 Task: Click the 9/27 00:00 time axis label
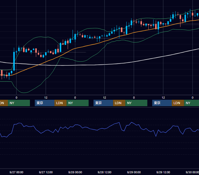click(x=16, y=172)
